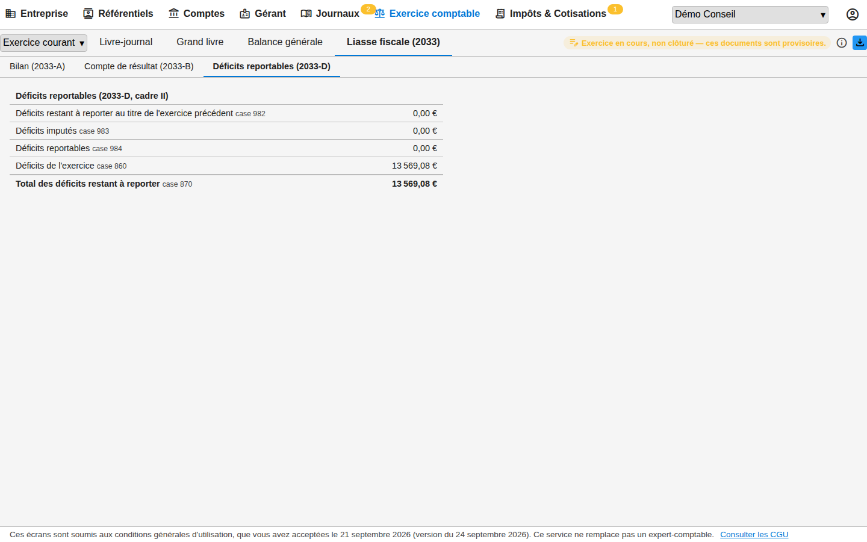Open the Gérant menu

click(x=263, y=14)
